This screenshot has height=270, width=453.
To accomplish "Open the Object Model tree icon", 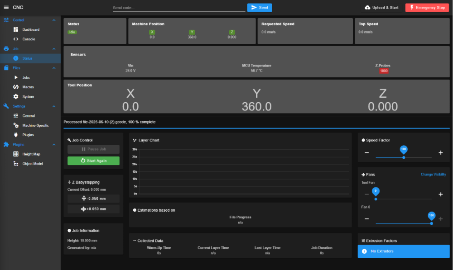I will pyautogui.click(x=16, y=164).
